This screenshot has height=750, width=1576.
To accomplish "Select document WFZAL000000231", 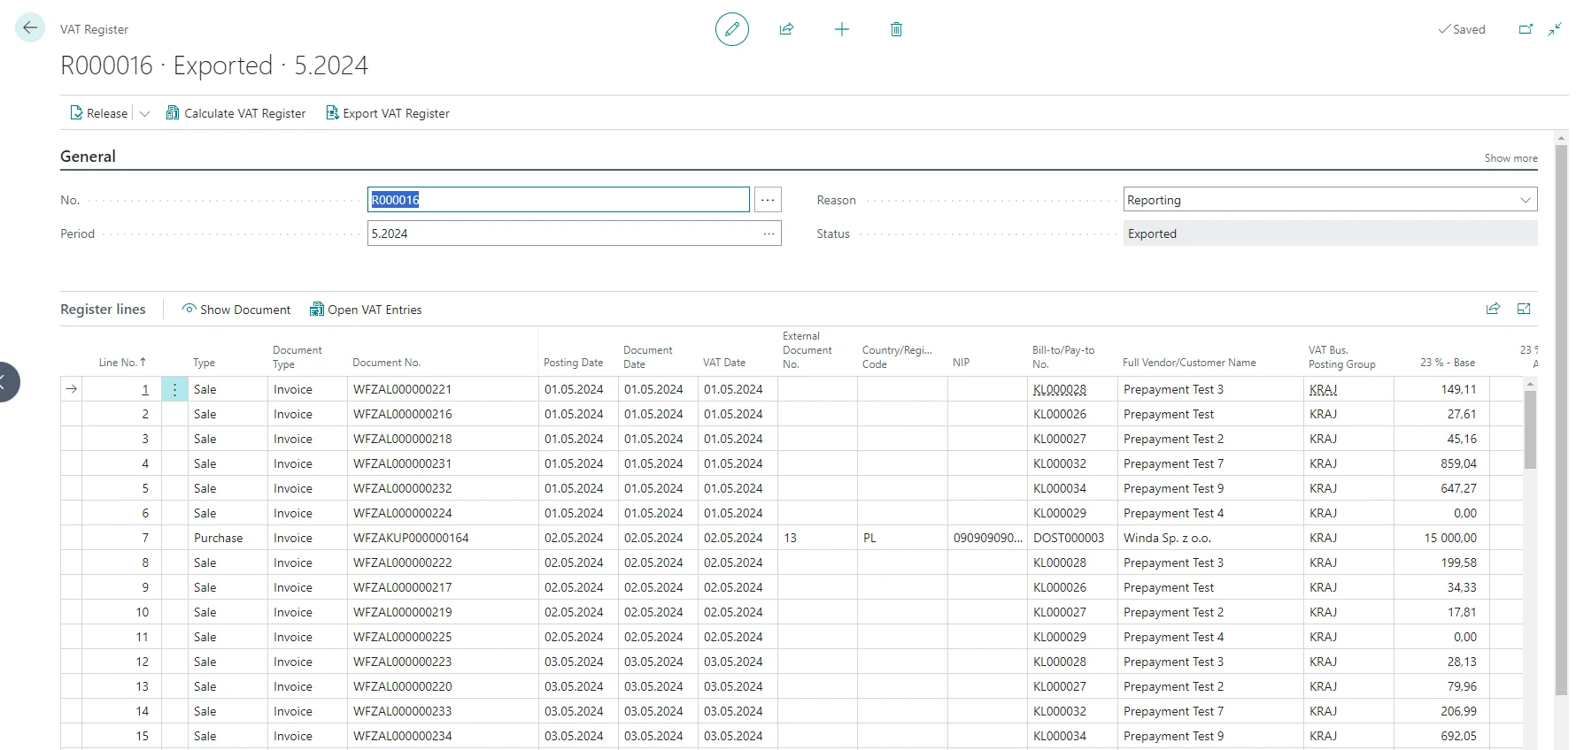I will 403,463.
